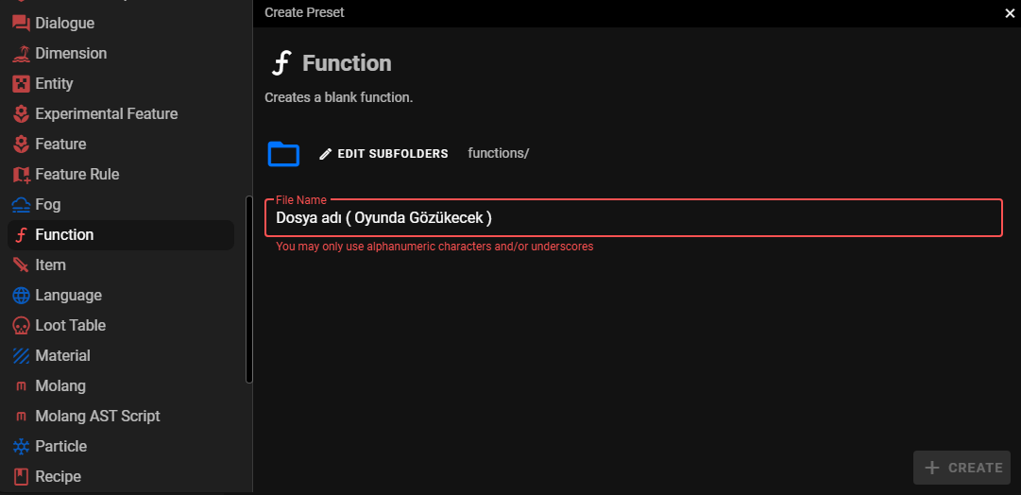Click the Recipe book icon
The image size is (1021, 495).
21,477
